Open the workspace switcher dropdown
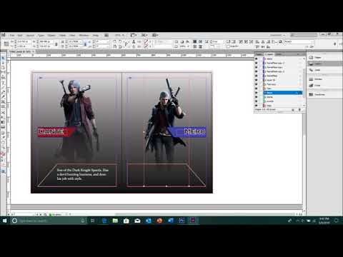The image size is (343, 257). 277,35
